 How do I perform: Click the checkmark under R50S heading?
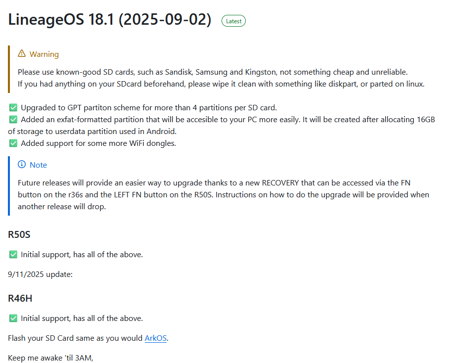13,255
